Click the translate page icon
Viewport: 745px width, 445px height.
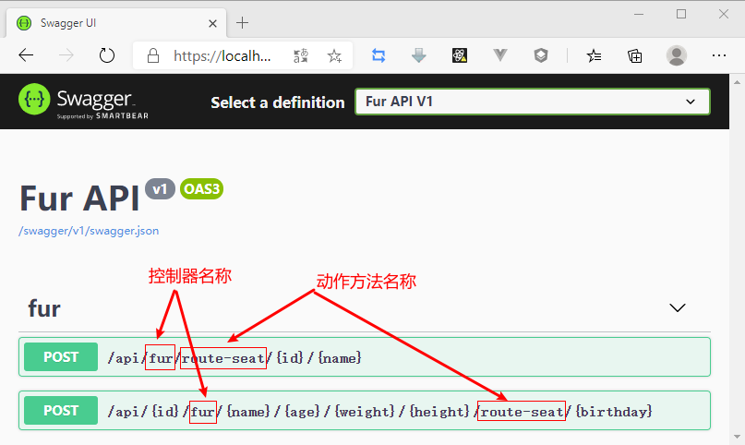point(301,56)
